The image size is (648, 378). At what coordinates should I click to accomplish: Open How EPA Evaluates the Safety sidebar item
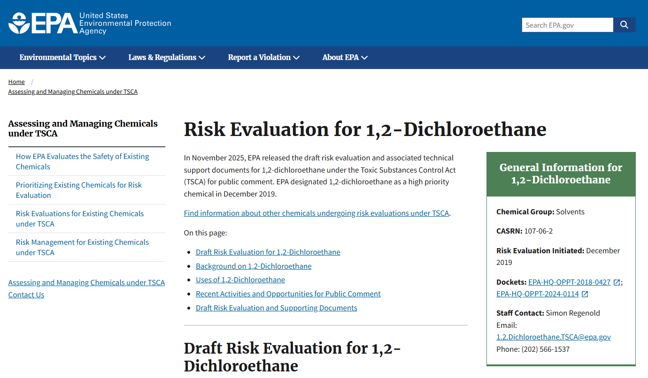pos(82,161)
